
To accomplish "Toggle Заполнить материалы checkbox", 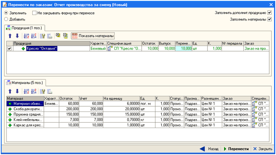I will pos(269,19).
